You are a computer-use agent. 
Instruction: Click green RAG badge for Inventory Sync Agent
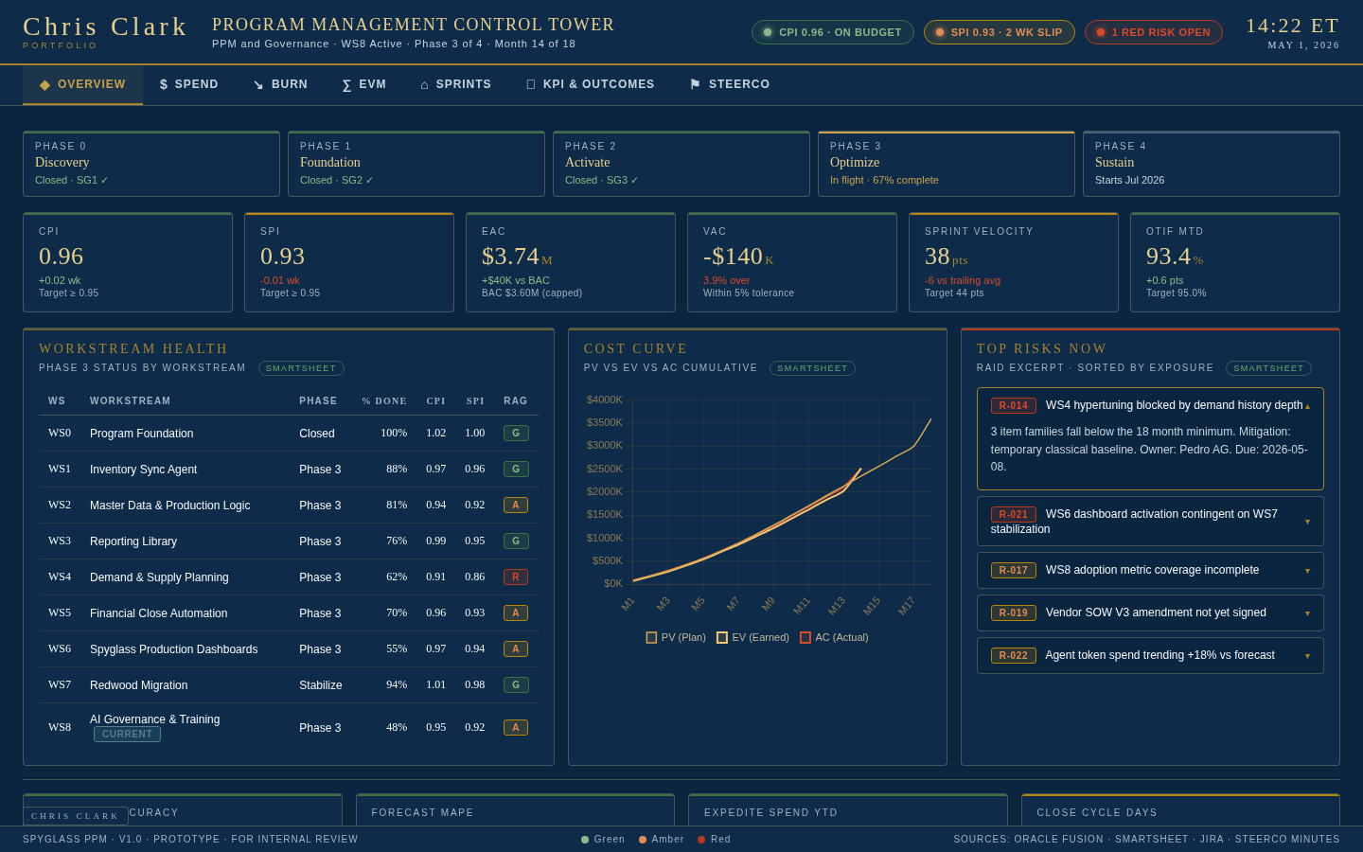click(x=516, y=470)
